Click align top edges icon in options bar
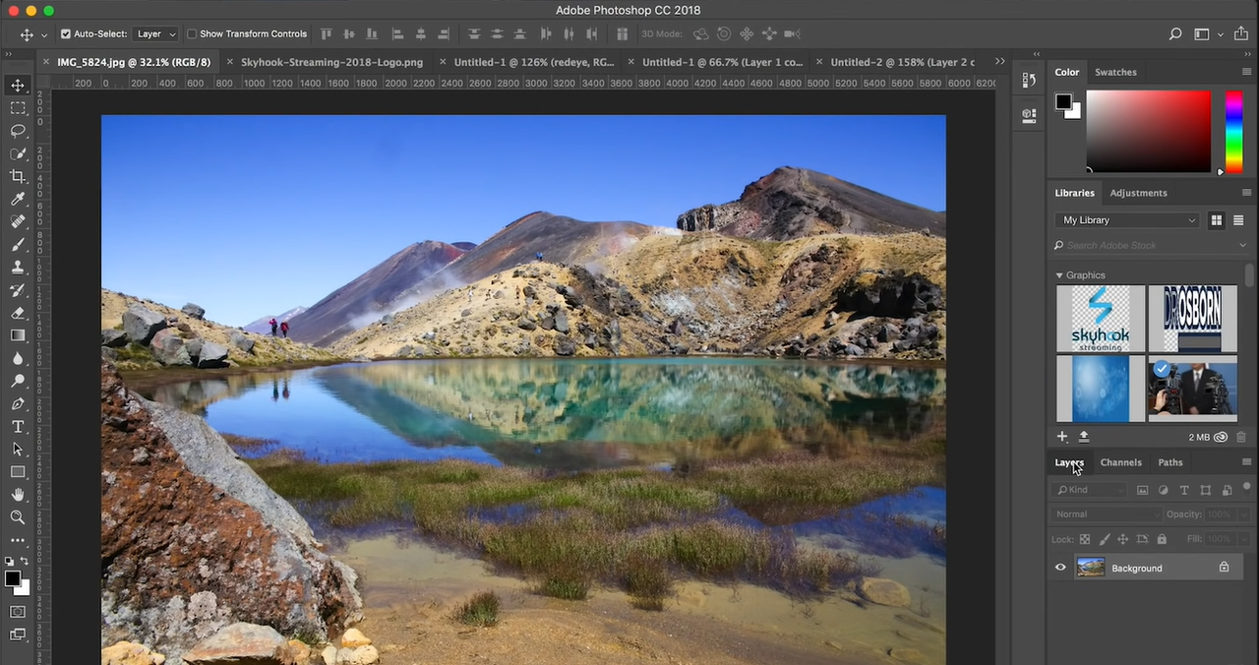The image size is (1259, 665). [326, 33]
